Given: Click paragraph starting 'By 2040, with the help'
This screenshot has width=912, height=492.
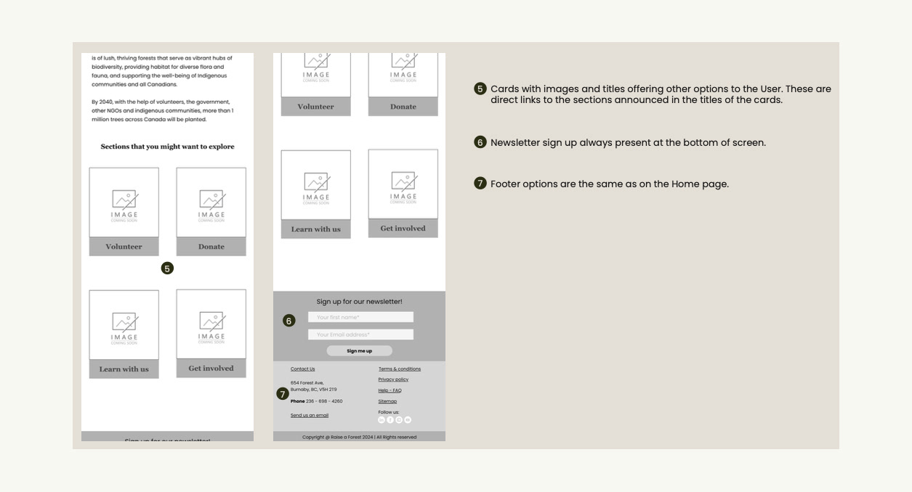Looking at the screenshot, I should (163, 111).
